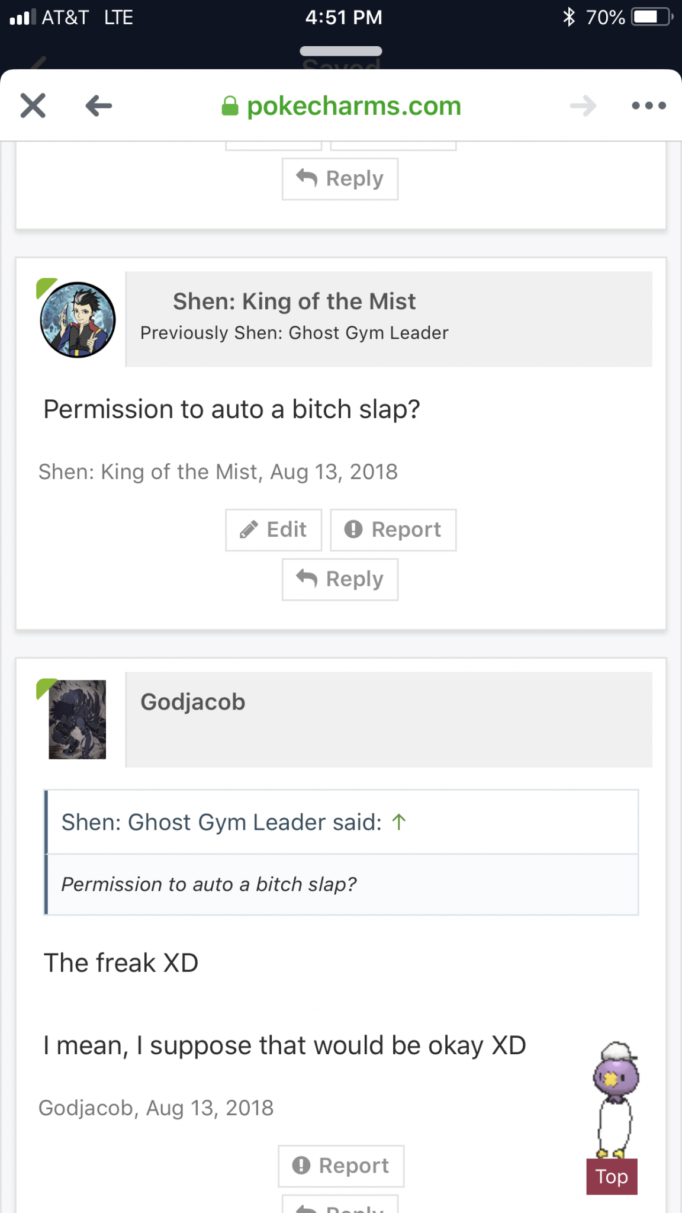Report Godjacob's post
The width and height of the screenshot is (682, 1213).
[x=341, y=1166]
